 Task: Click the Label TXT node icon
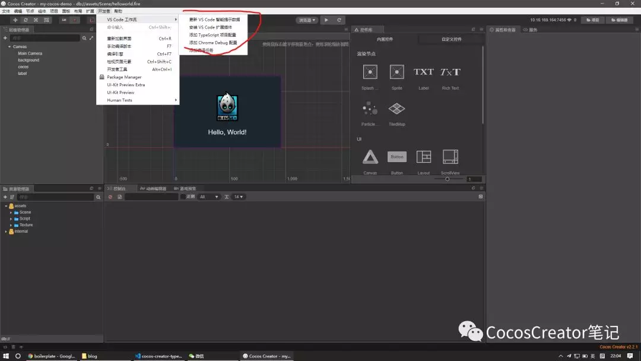424,72
